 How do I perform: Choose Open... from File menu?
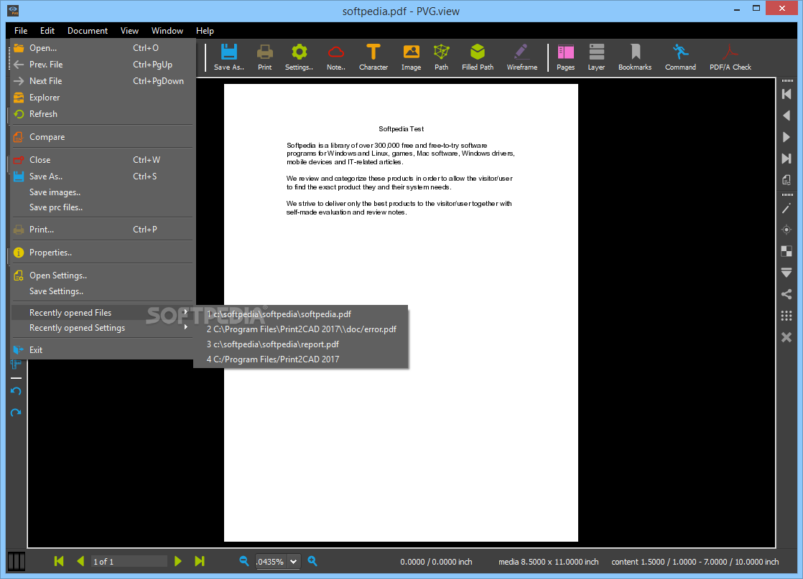tap(103, 48)
